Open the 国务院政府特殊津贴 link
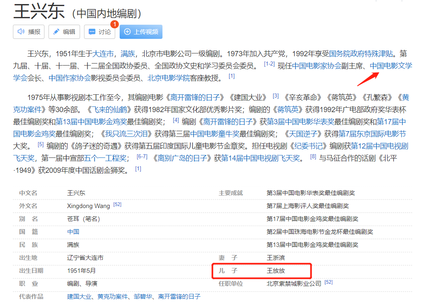Screen dimensions: 426x306 (361, 54)
